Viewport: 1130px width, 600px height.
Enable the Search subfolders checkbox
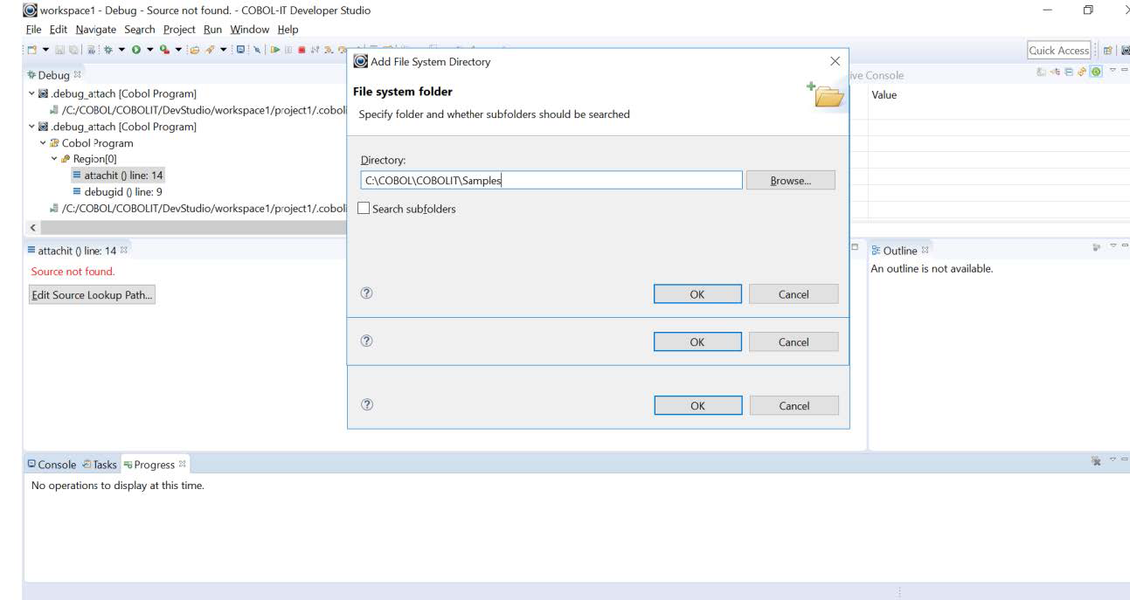364,209
